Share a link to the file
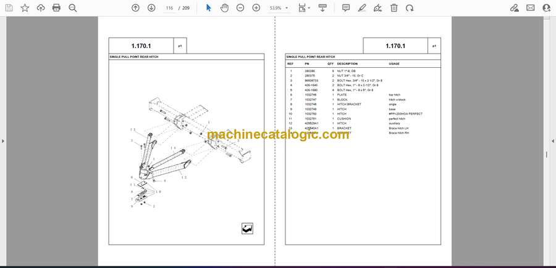The image size is (556, 268). [x=515, y=8]
